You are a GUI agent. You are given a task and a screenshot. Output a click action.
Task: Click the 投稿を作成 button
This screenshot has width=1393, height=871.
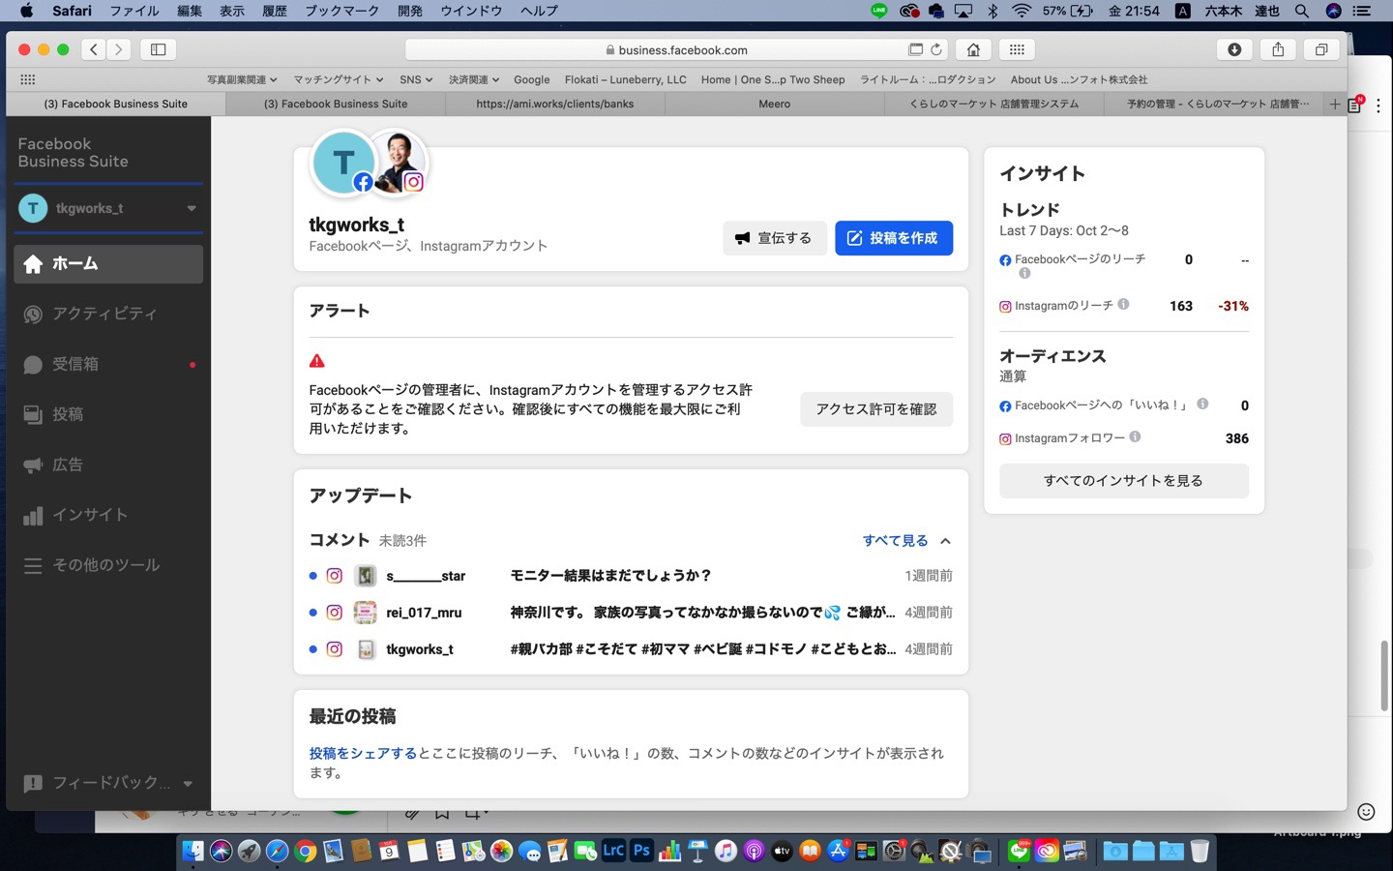894,238
